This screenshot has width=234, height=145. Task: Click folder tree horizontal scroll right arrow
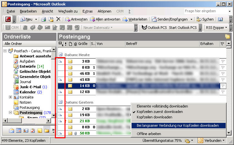click(x=48, y=121)
